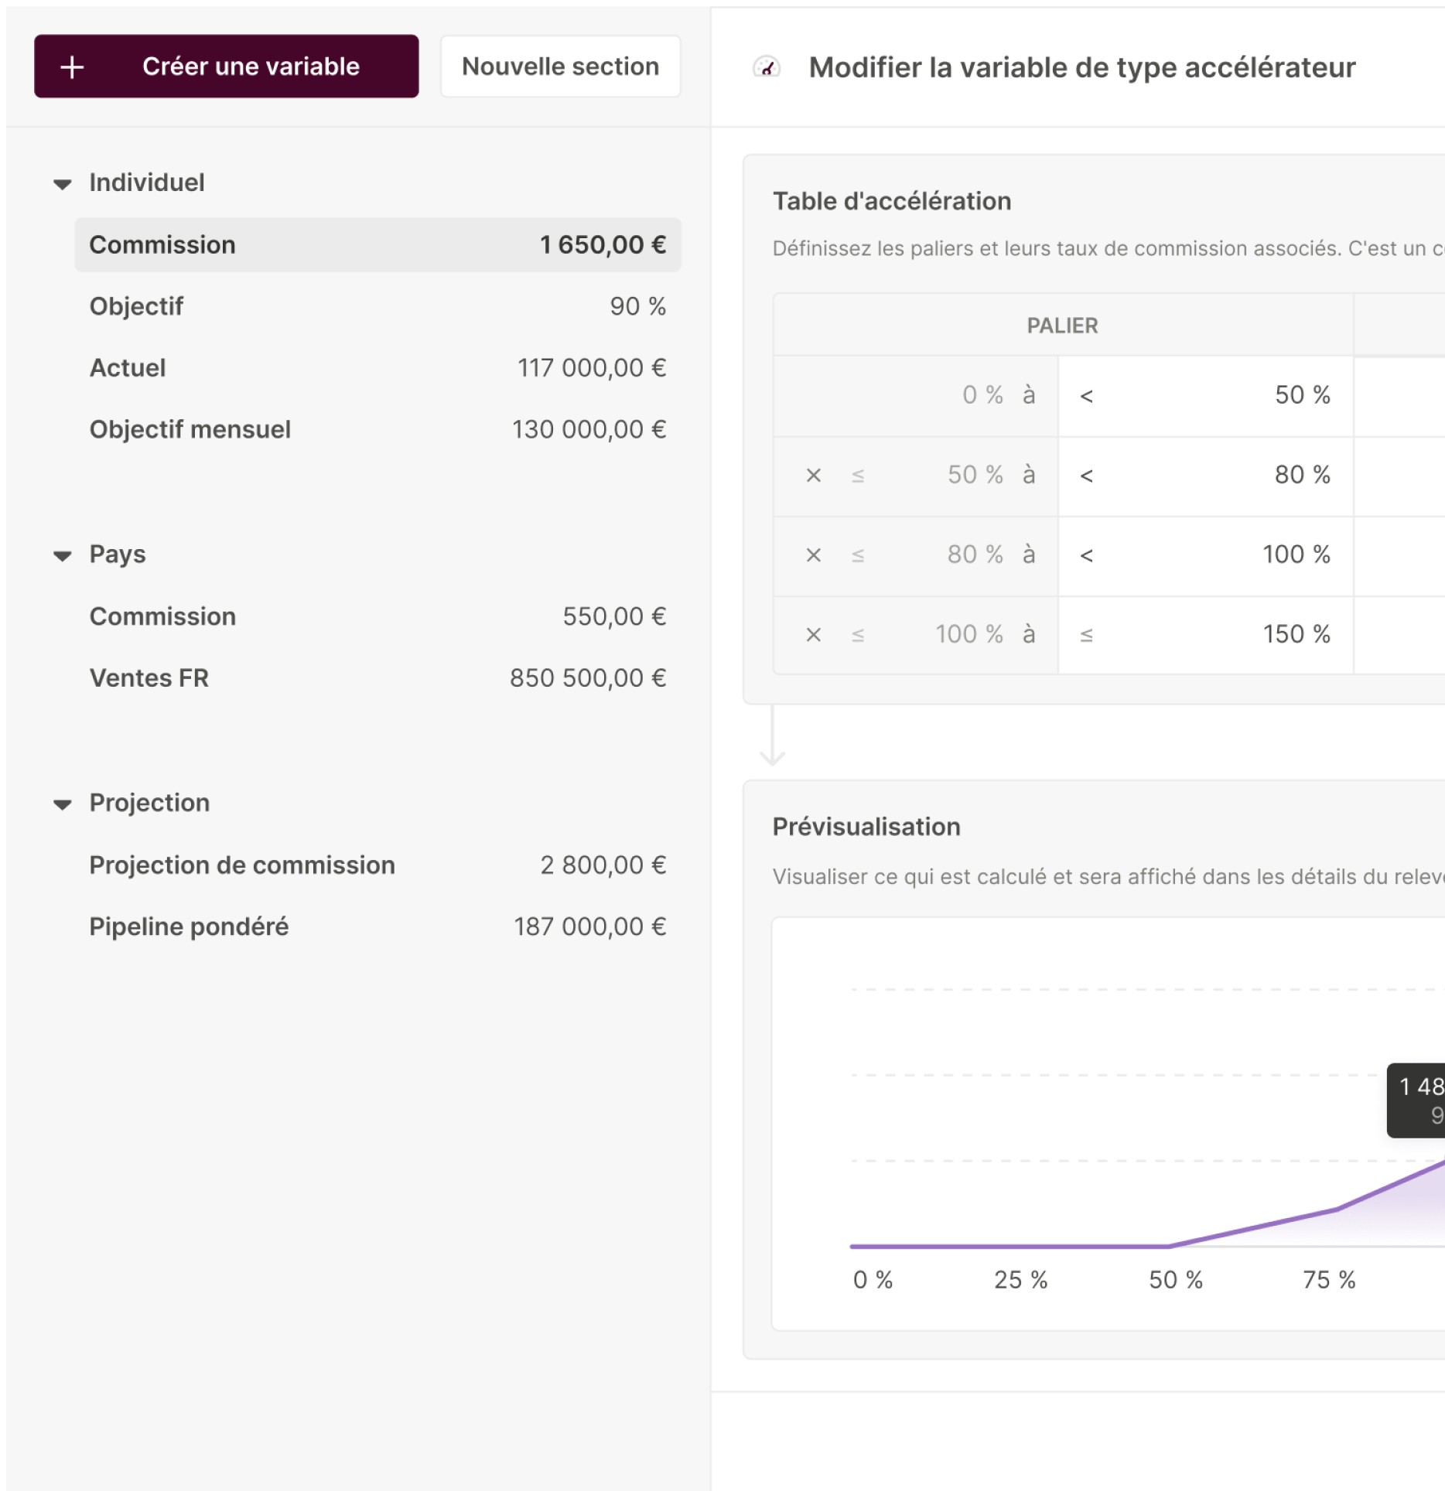
Task: Collapse the Pays section
Action: (x=63, y=556)
